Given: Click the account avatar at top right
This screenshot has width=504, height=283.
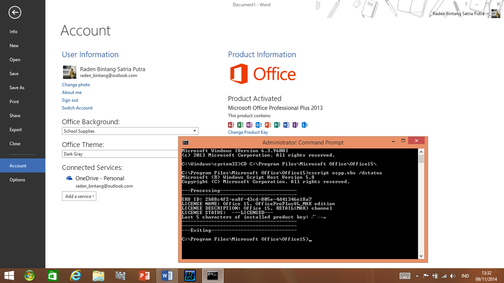Looking at the screenshot, I should click(496, 14).
